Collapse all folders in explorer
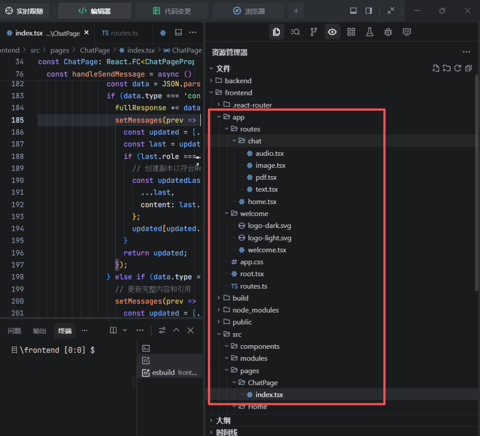This screenshot has height=436, width=480. click(468, 69)
